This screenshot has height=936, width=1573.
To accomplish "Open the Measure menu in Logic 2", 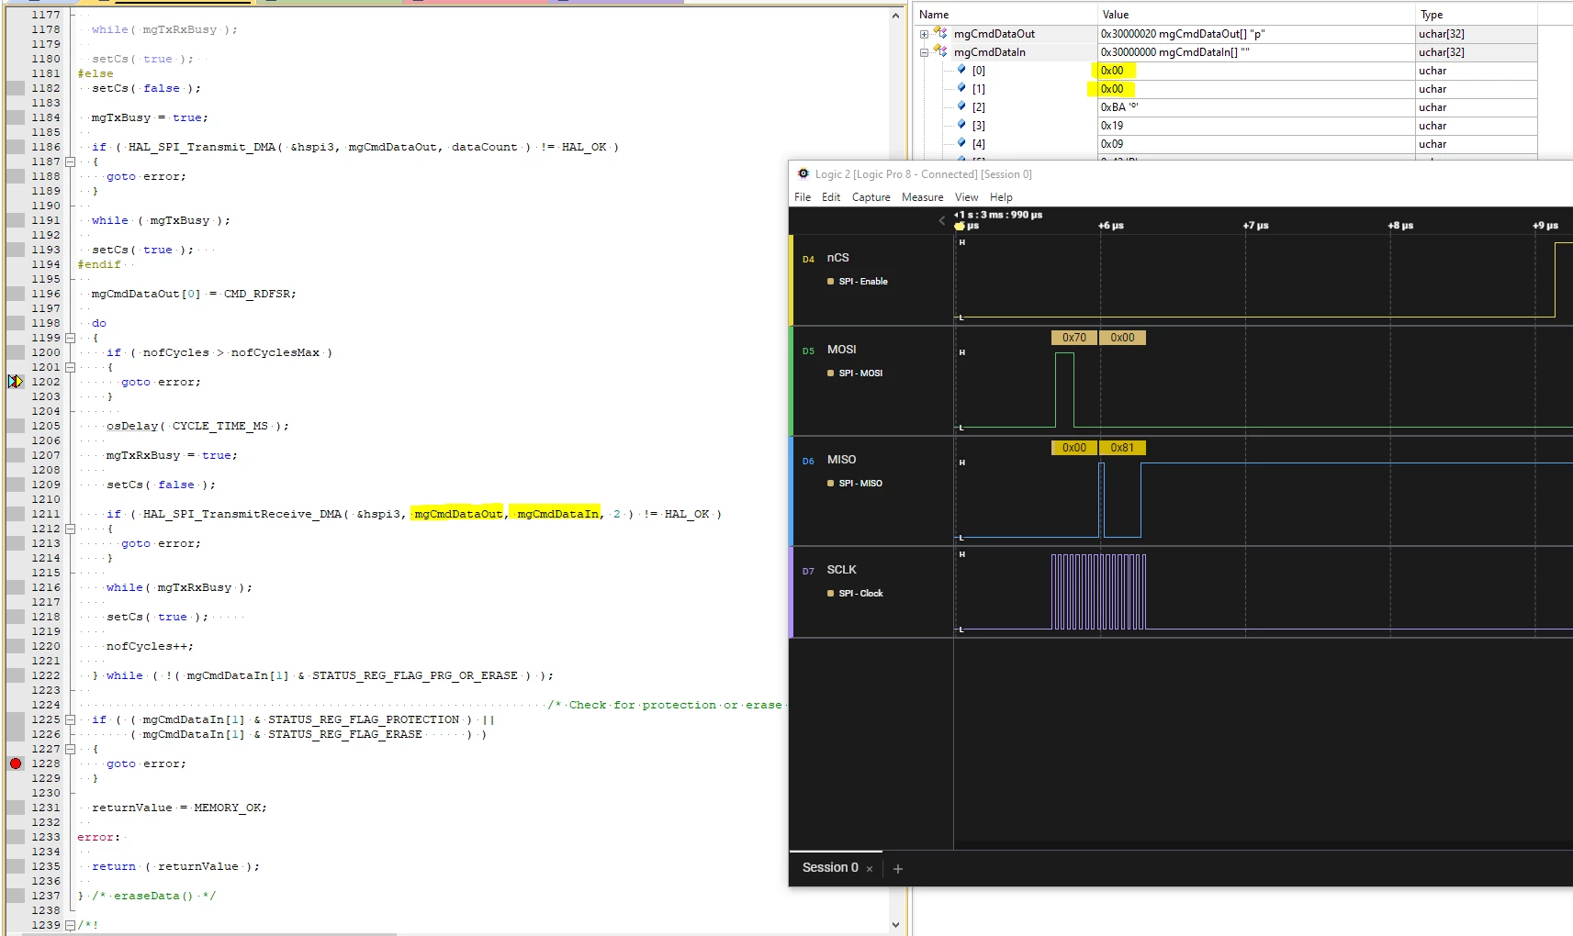I will pyautogui.click(x=922, y=197).
